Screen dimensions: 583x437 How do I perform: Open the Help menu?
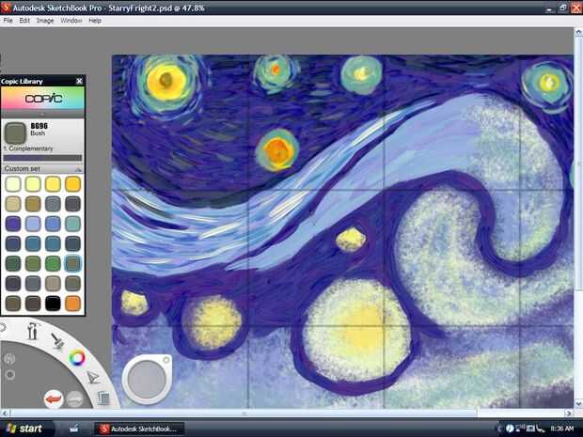tap(95, 21)
